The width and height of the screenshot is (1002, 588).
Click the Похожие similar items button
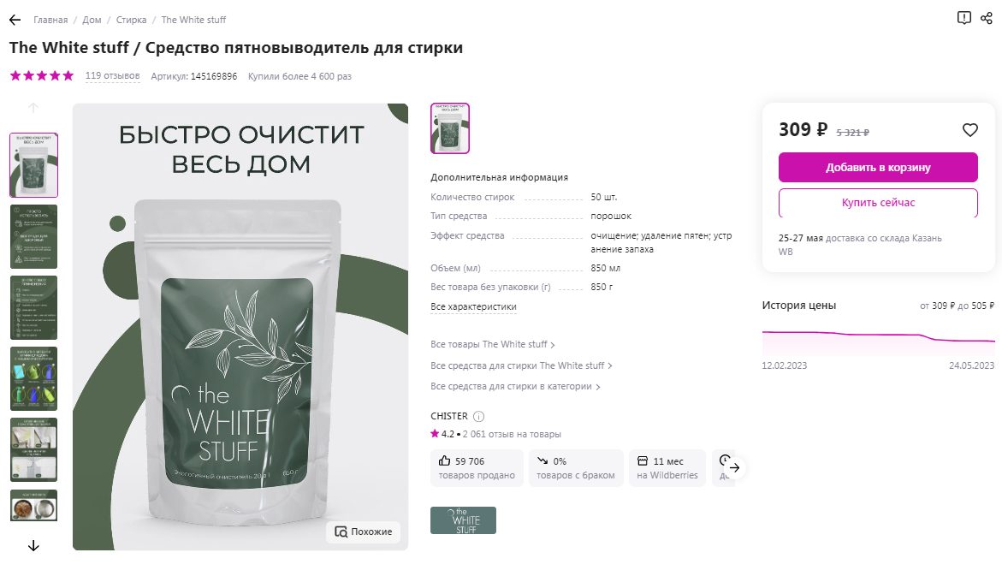coord(364,532)
